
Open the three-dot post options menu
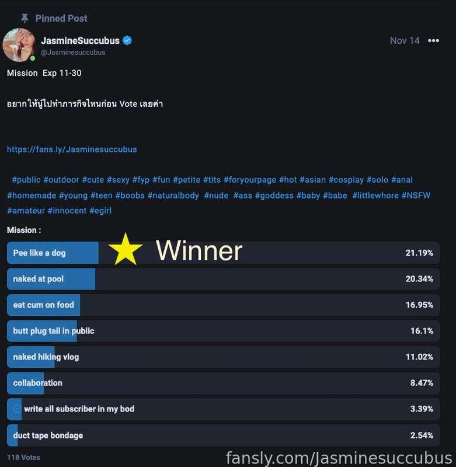pyautogui.click(x=433, y=40)
